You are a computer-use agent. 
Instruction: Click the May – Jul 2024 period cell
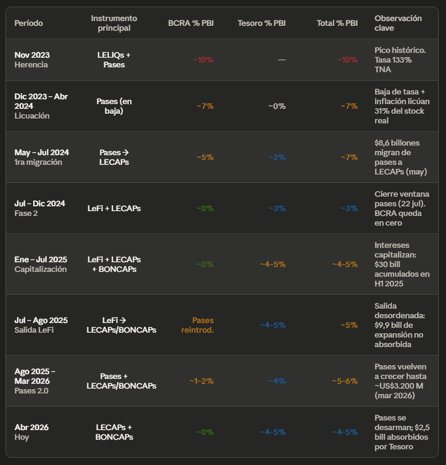click(40, 157)
